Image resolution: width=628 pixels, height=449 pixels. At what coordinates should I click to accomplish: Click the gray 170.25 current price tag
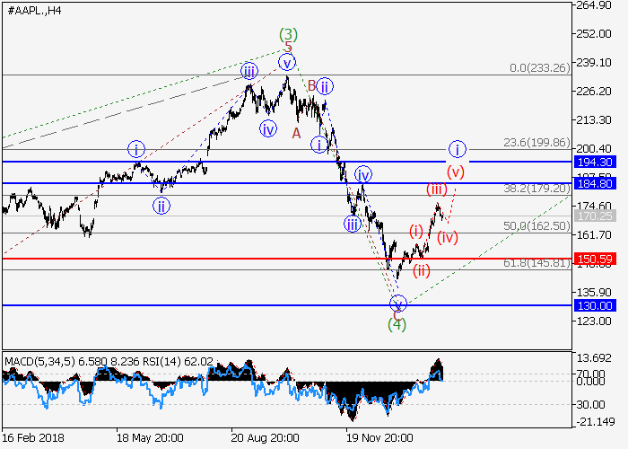pos(595,216)
